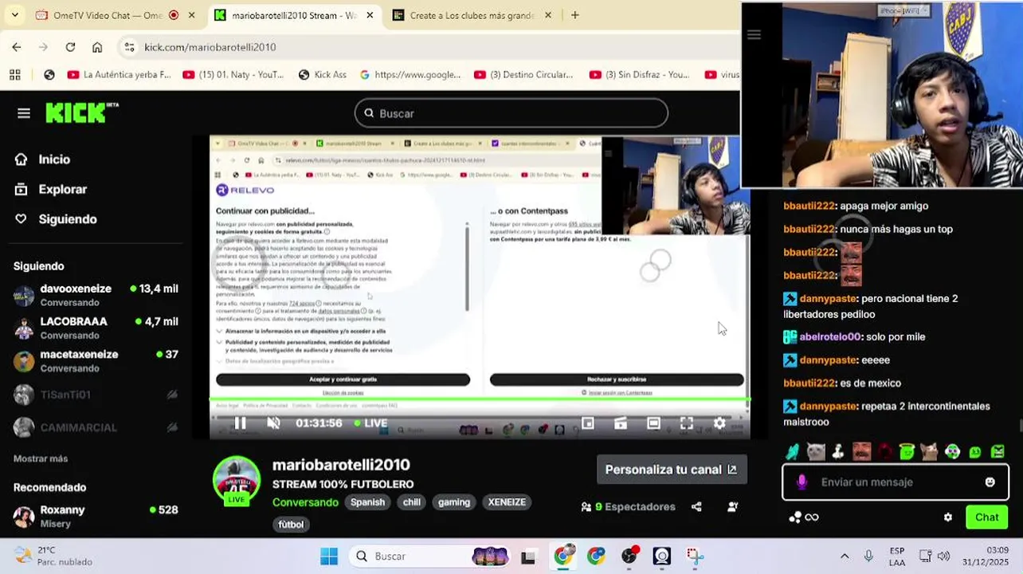This screenshot has height=574, width=1023.
Task: Open emoji picker in message box
Action: click(990, 482)
